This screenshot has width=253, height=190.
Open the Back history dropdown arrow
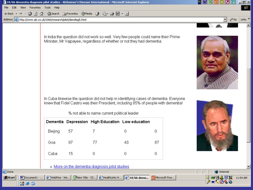(x=16, y=14)
